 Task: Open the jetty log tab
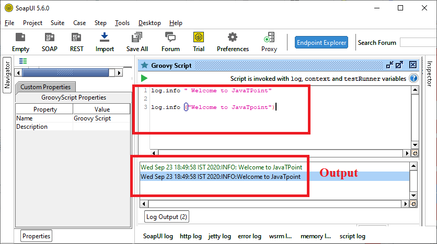(220, 236)
